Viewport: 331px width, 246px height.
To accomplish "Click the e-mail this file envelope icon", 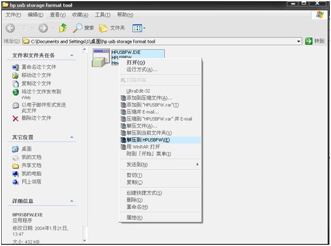I will coord(15,105).
